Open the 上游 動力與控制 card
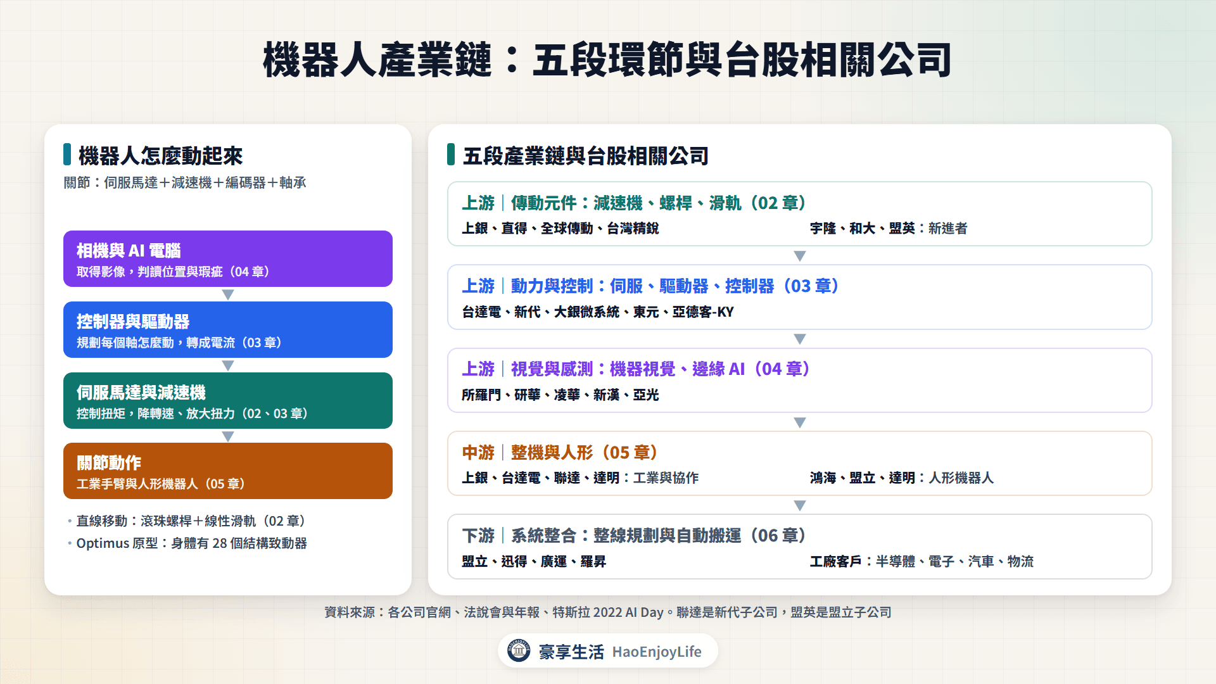 (x=799, y=297)
